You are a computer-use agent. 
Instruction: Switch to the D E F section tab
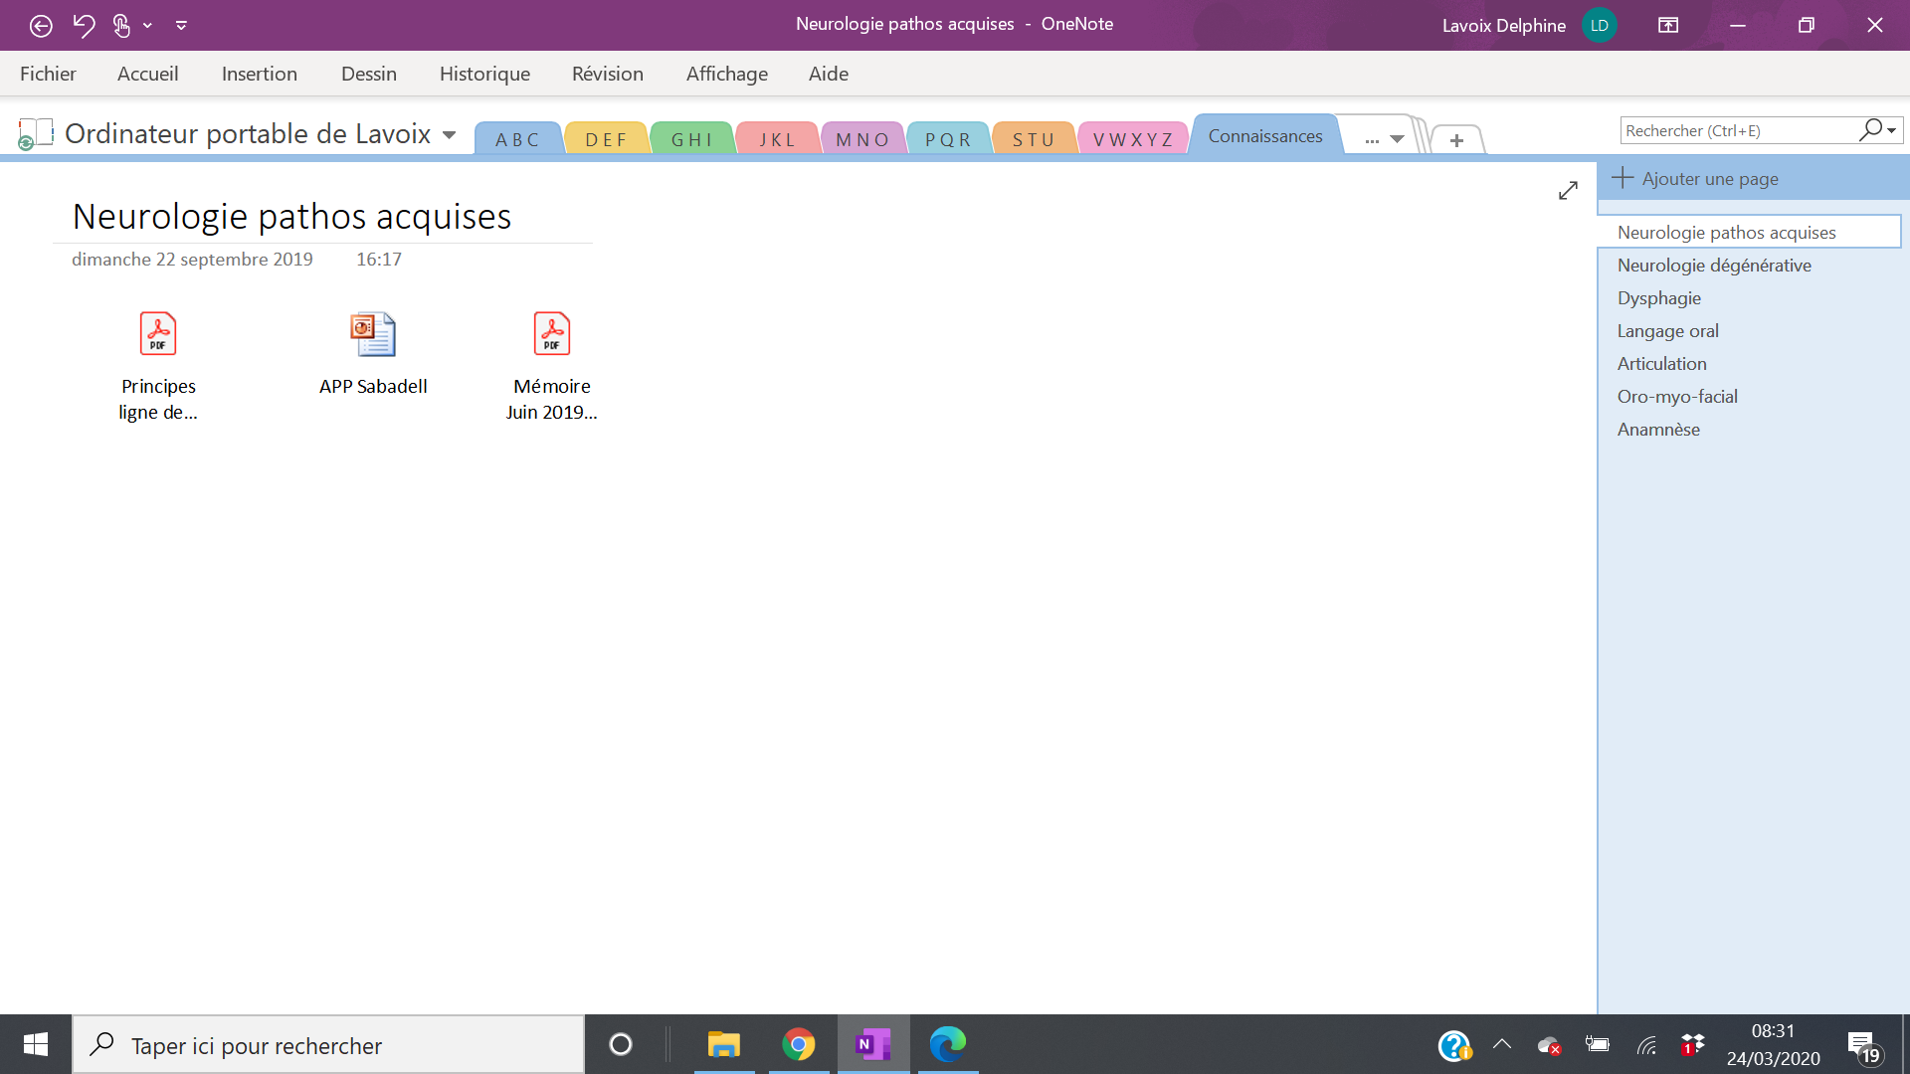(606, 139)
